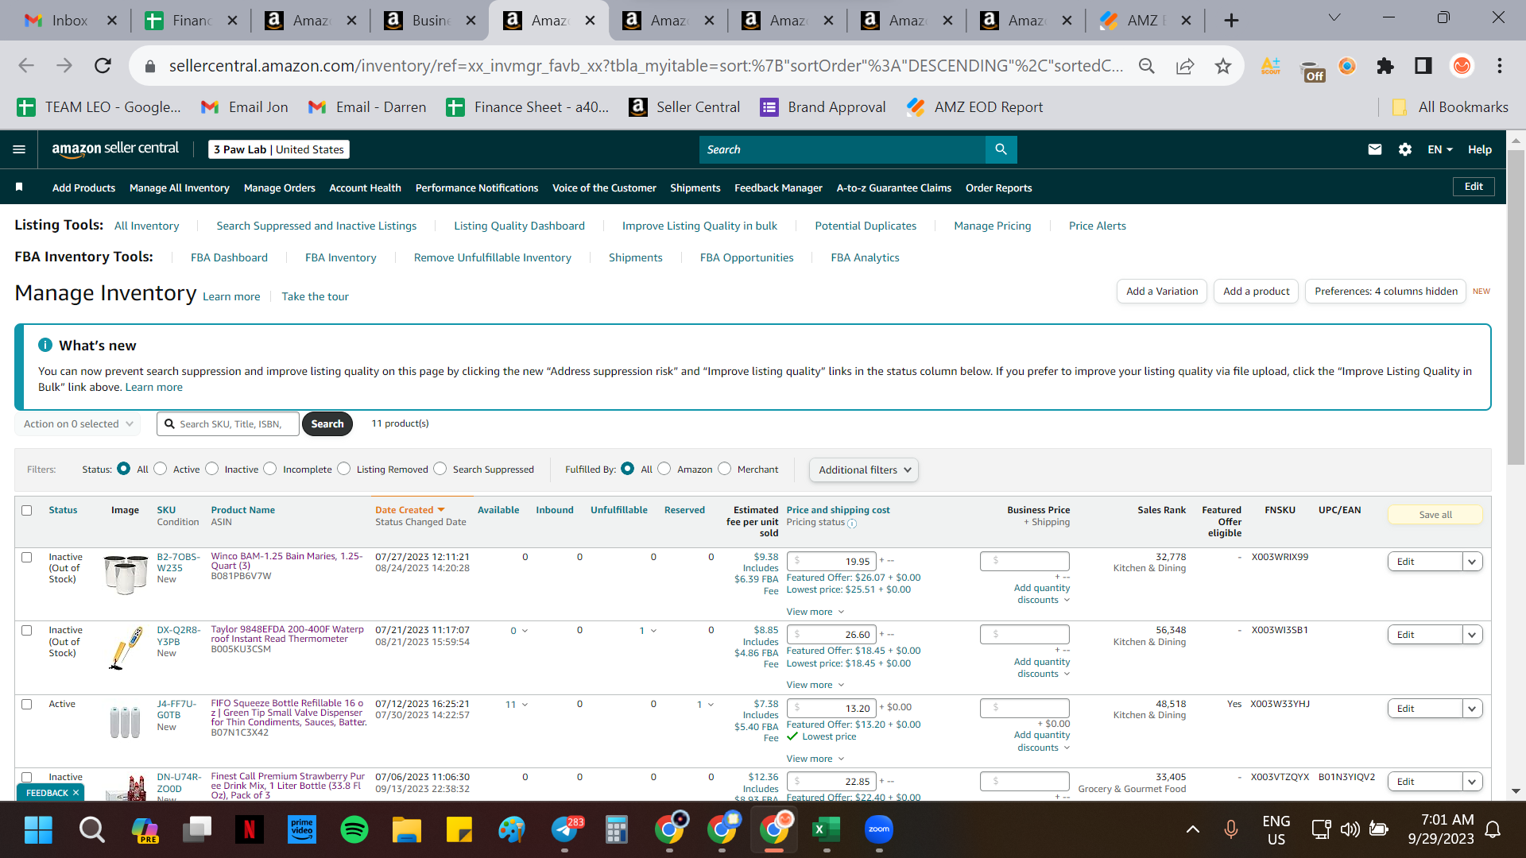
Task: Launch Netflix from the taskbar
Action: pyautogui.click(x=250, y=829)
